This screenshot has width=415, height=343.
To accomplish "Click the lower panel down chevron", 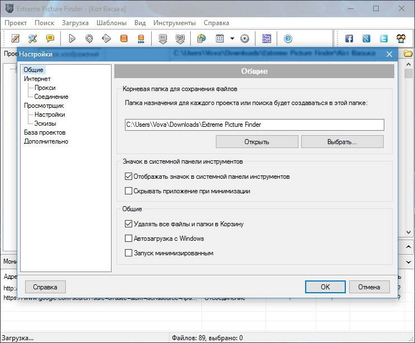I will [408, 262].
